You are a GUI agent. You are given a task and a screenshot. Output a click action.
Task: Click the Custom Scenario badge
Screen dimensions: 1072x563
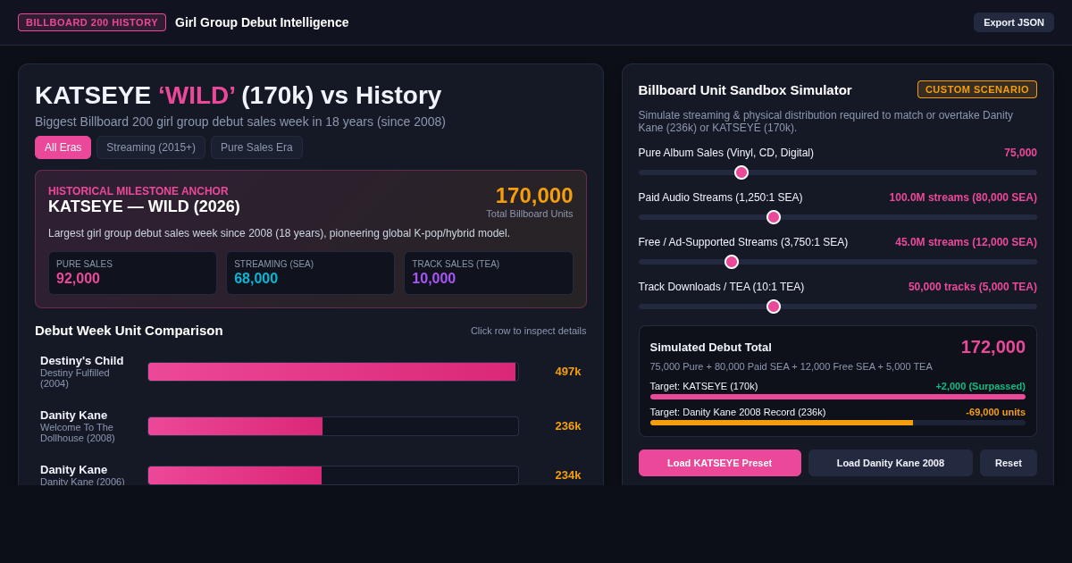[977, 89]
